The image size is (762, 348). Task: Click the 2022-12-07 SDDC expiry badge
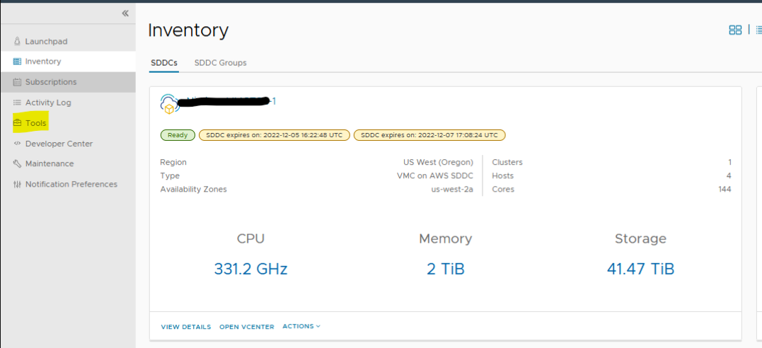pyautogui.click(x=429, y=135)
